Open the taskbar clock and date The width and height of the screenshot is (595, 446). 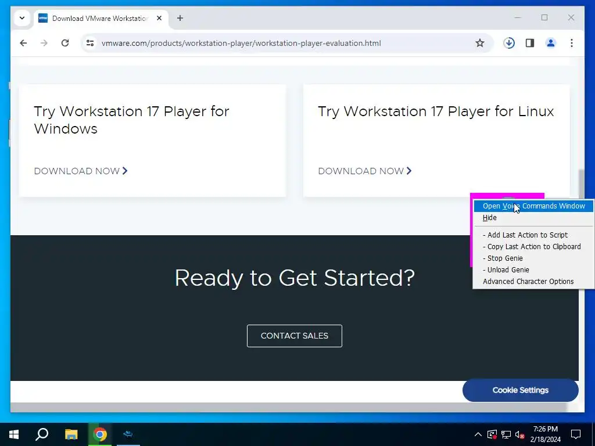click(x=545, y=434)
